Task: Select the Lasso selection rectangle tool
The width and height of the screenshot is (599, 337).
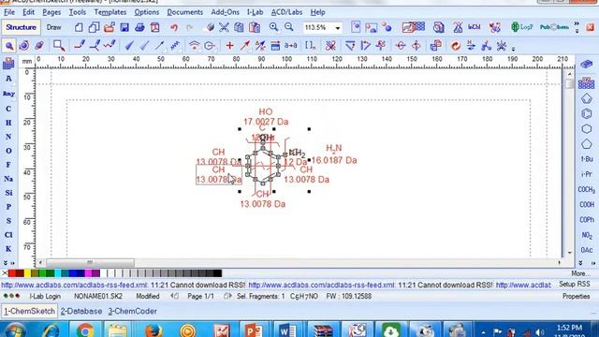Action: coord(59,46)
